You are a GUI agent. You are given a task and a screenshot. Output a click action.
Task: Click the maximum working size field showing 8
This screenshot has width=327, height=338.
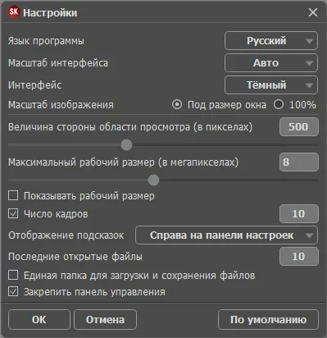299,162
